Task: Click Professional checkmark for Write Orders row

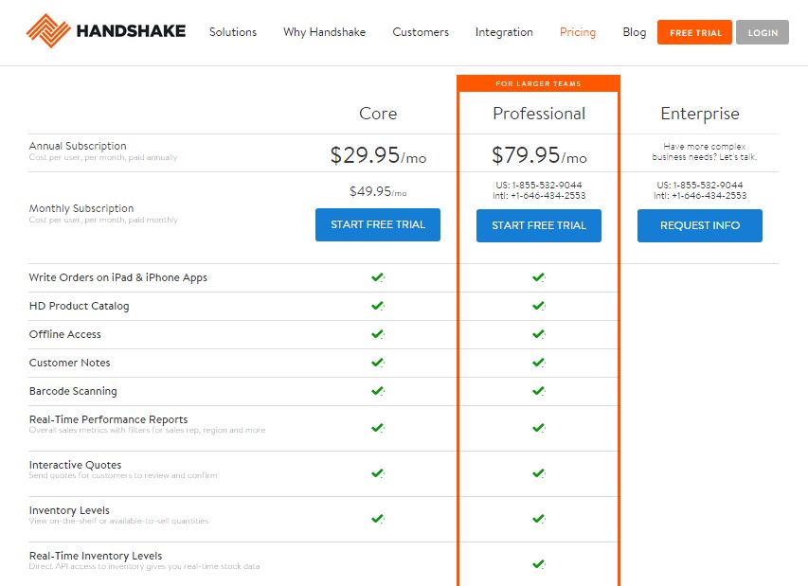Action: pyautogui.click(x=538, y=277)
